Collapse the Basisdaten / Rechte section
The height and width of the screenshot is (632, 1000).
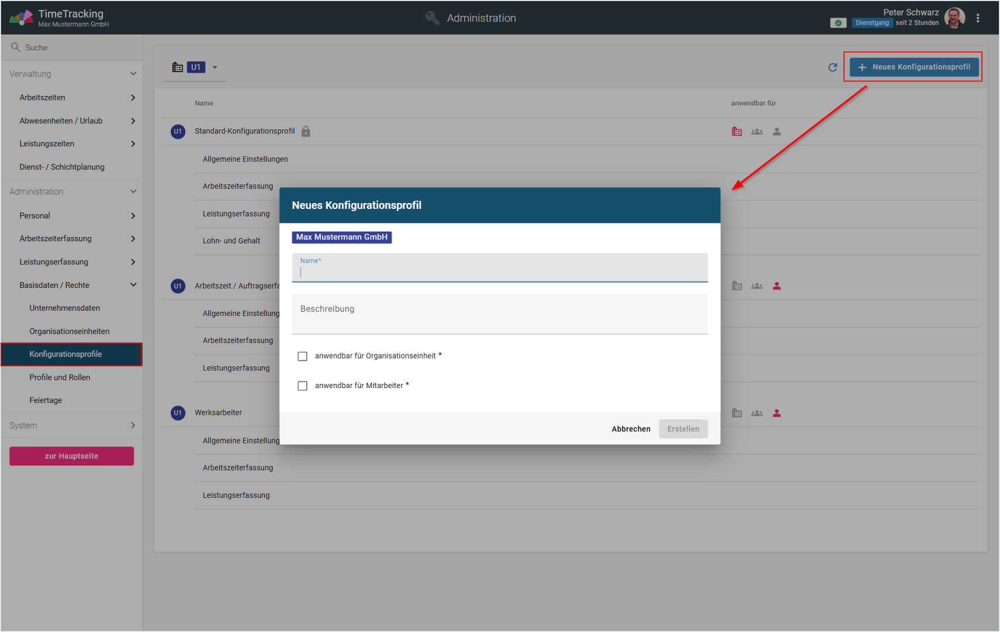(133, 285)
